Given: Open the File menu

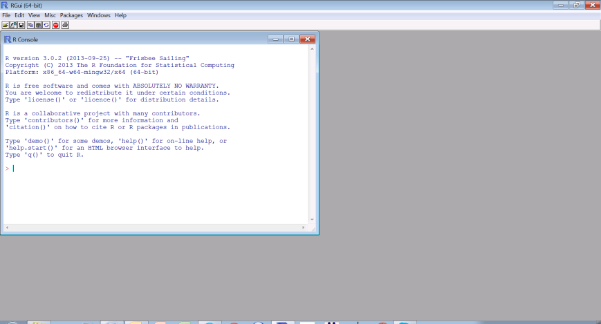Looking at the screenshot, I should 6,15.
